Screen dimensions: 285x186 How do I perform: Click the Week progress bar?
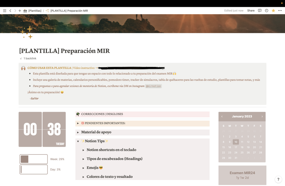click(x=34, y=159)
